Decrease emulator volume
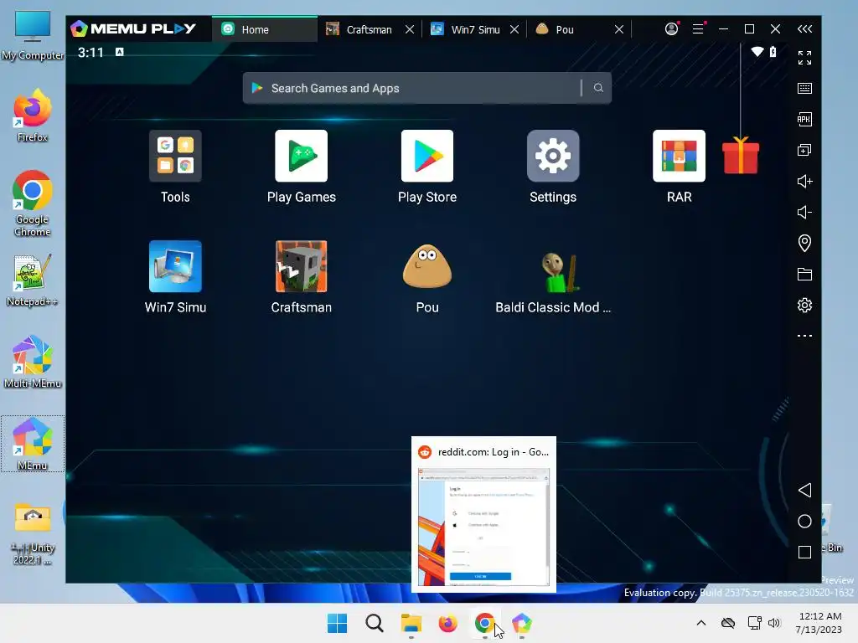 [x=804, y=212]
